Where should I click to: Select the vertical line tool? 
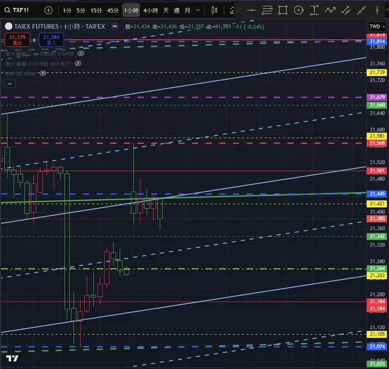[377, 10]
